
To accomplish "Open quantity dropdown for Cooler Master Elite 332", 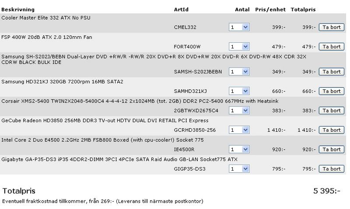I will pos(239,27).
